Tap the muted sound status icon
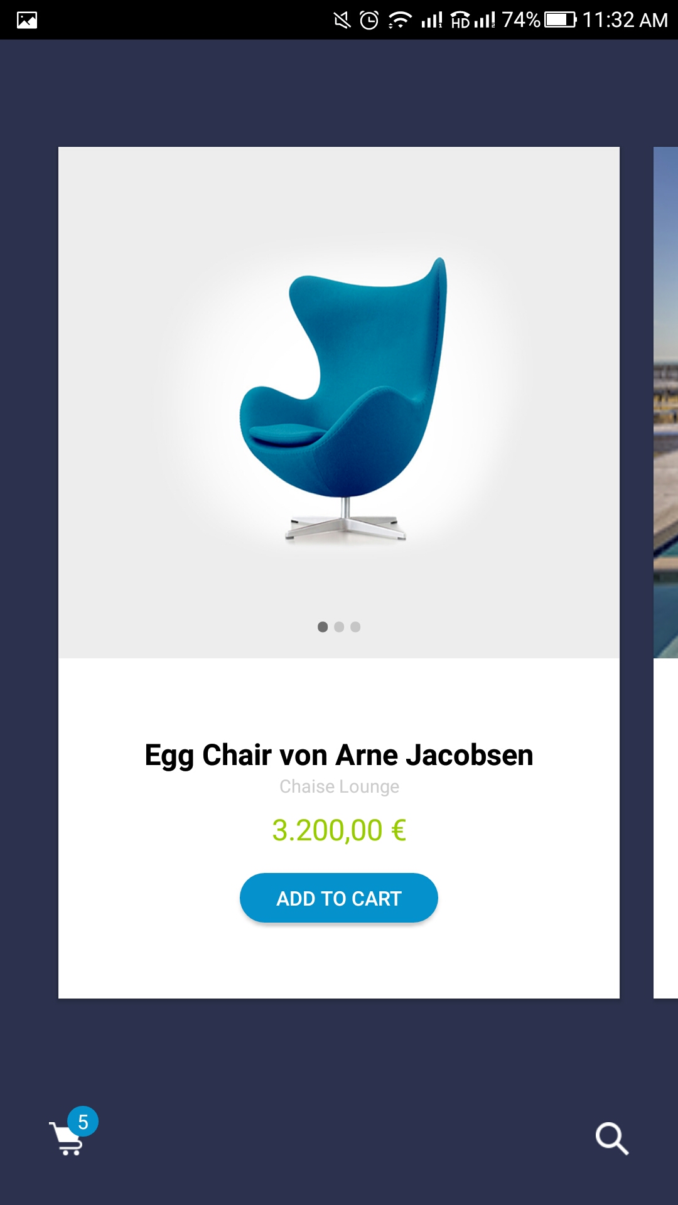This screenshot has width=678, height=1205. pos(342,20)
